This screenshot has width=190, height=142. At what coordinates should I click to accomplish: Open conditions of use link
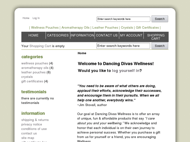click(x=34, y=129)
